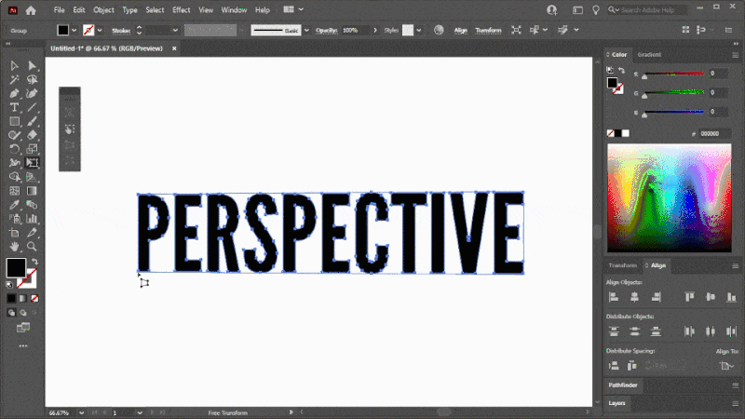Click the Horizontal Align Left icon

click(614, 297)
